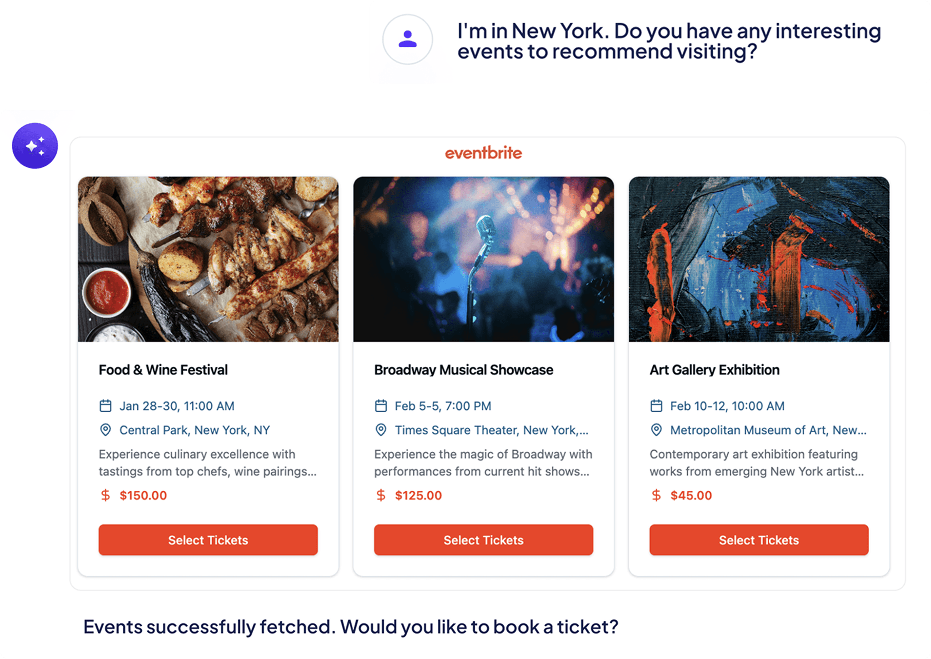Click the user avatar icon
The width and height of the screenshot is (931, 659).
(407, 39)
